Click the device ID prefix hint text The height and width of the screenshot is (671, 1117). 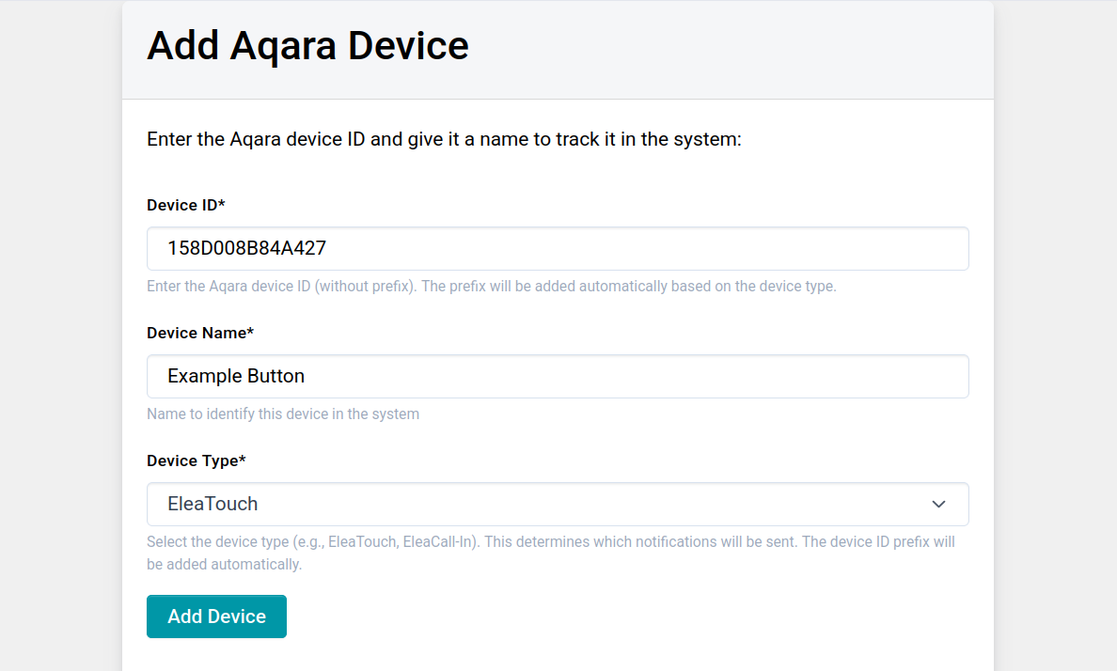491,286
